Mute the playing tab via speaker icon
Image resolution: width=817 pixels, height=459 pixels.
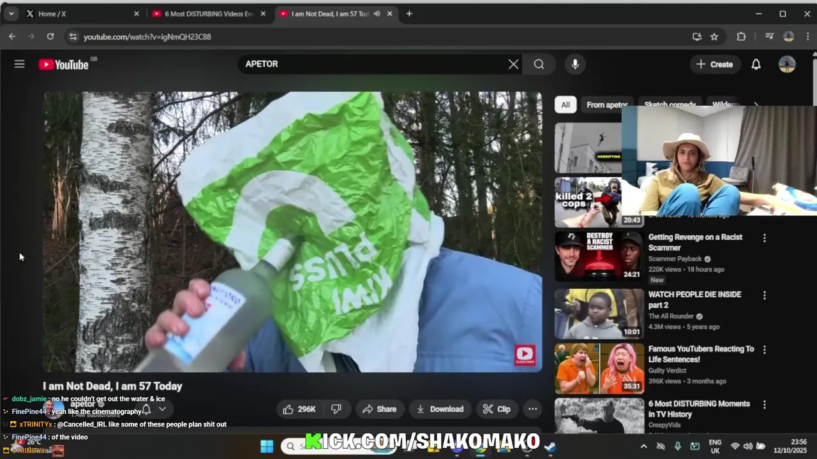point(377,13)
